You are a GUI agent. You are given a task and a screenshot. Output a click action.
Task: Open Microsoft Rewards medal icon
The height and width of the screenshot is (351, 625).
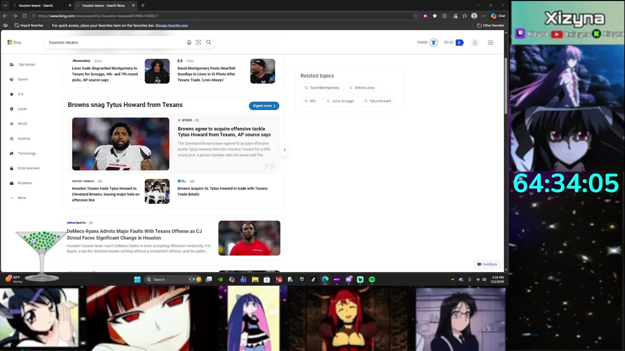(434, 42)
